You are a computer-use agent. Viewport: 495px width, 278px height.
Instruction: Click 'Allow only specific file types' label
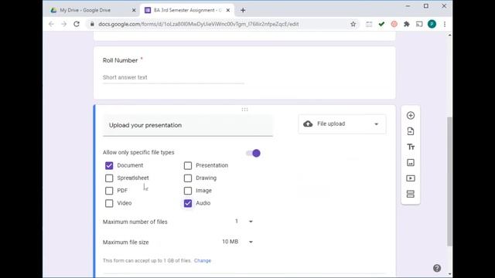pos(138,153)
